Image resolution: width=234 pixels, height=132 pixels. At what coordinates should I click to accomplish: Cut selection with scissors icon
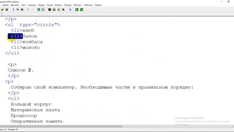tap(13, 10)
